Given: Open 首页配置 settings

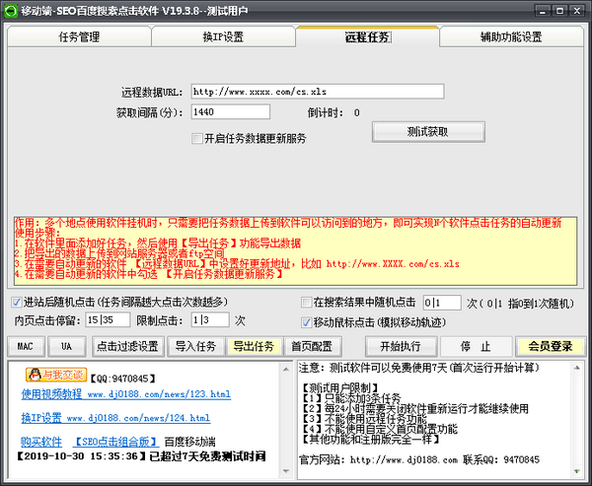Looking at the screenshot, I should pos(312,346).
